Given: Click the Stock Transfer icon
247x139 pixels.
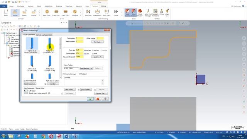Looking at the screenshot, I should pyautogui.click(x=107, y=13).
